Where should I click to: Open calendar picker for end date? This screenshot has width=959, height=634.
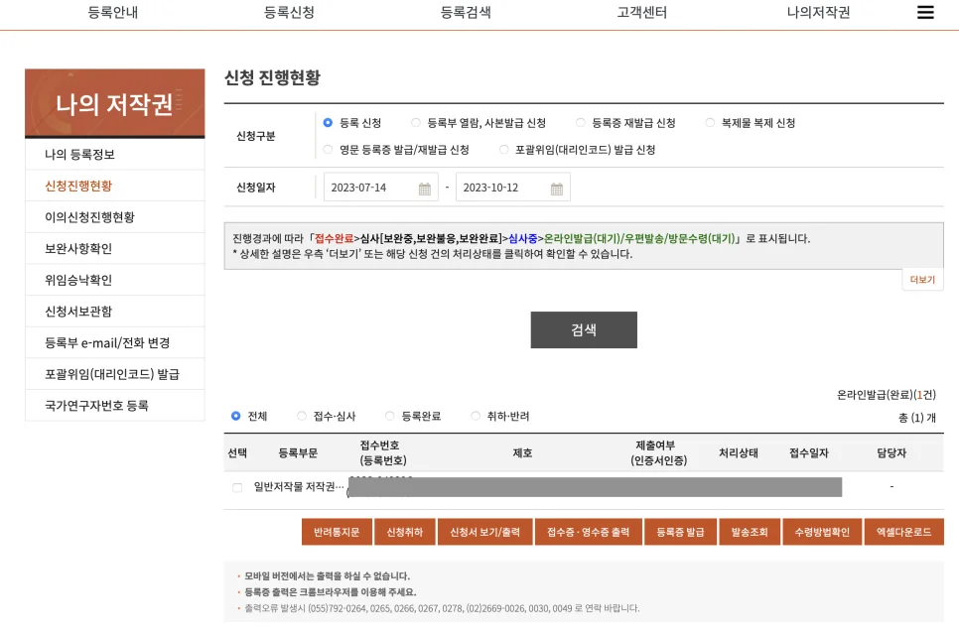557,189
